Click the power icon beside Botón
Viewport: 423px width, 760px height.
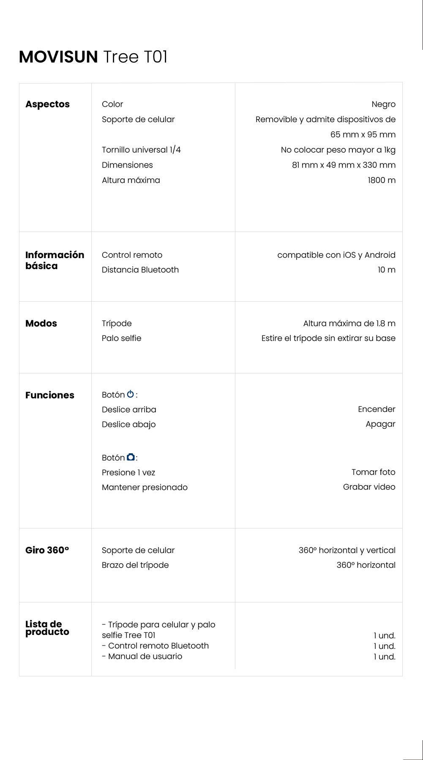(131, 394)
